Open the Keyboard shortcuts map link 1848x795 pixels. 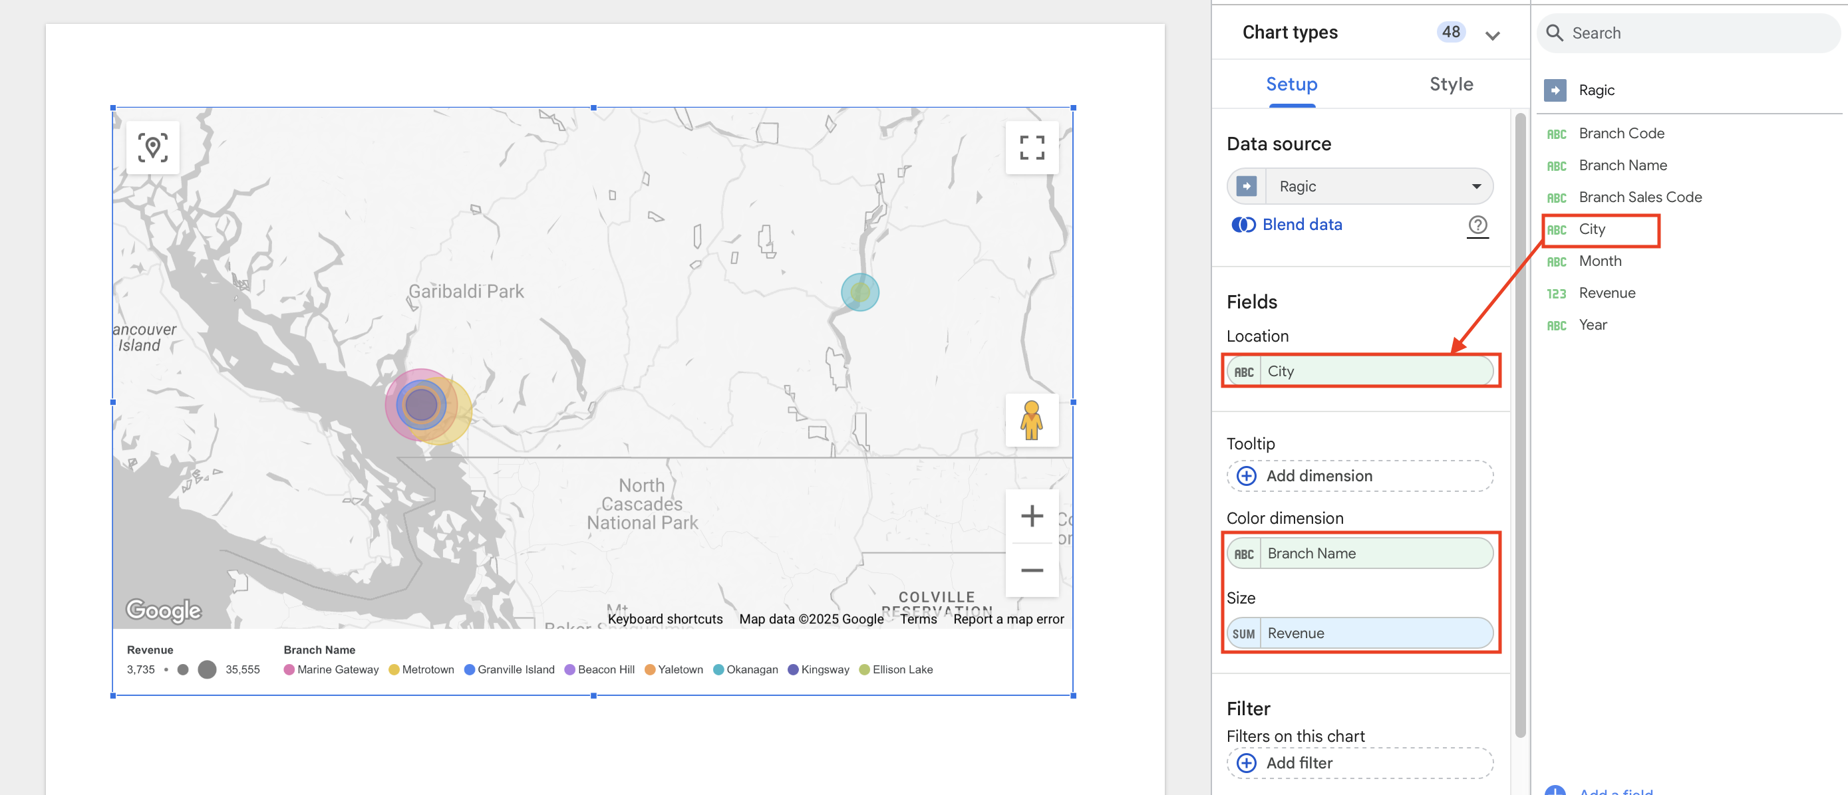(665, 620)
